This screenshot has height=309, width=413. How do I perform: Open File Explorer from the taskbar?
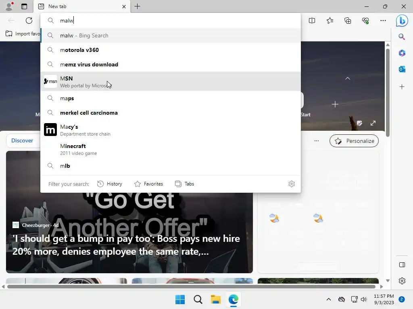click(216, 299)
